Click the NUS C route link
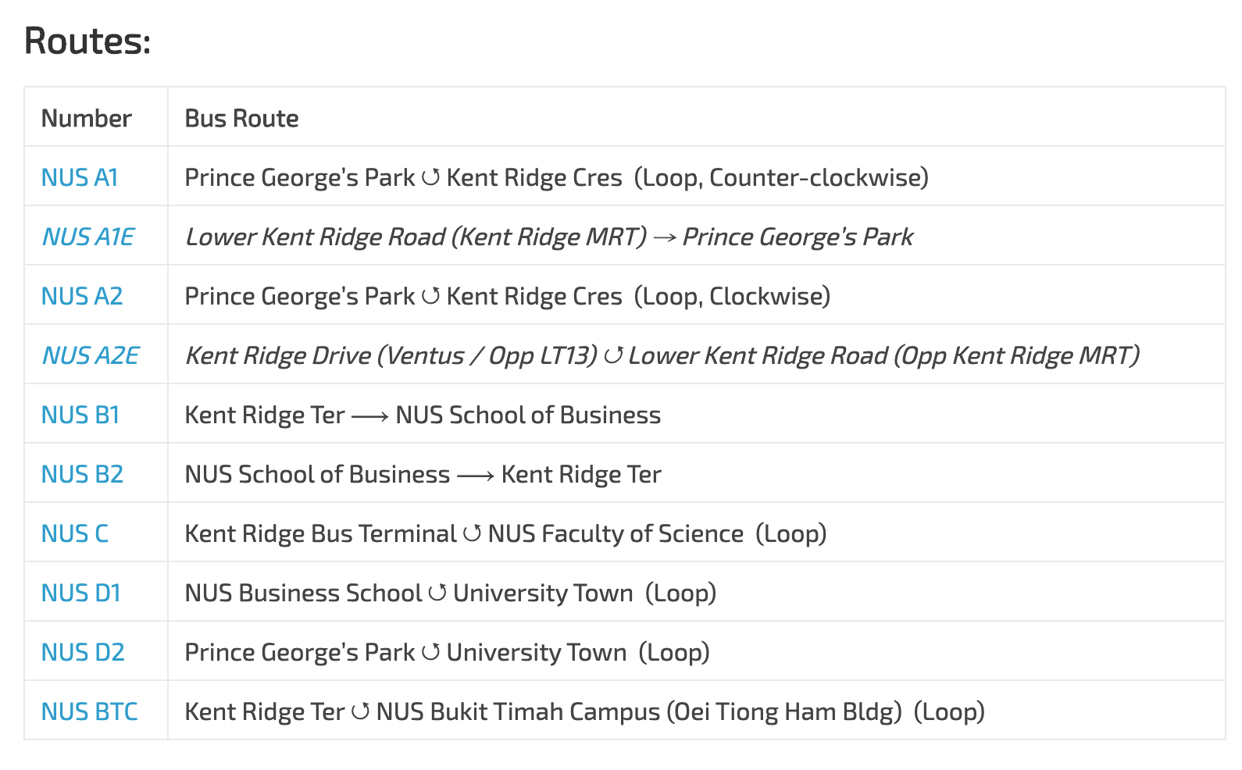This screenshot has height=770, width=1242. pos(75,534)
